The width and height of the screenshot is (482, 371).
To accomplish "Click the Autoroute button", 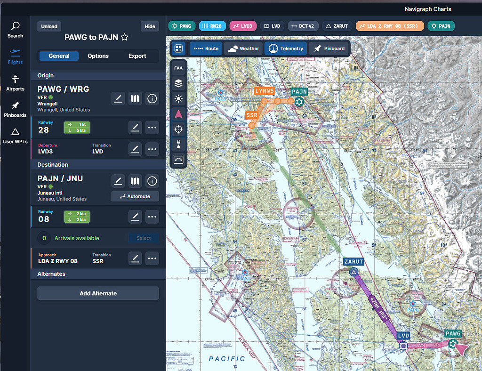I will [x=135, y=196].
